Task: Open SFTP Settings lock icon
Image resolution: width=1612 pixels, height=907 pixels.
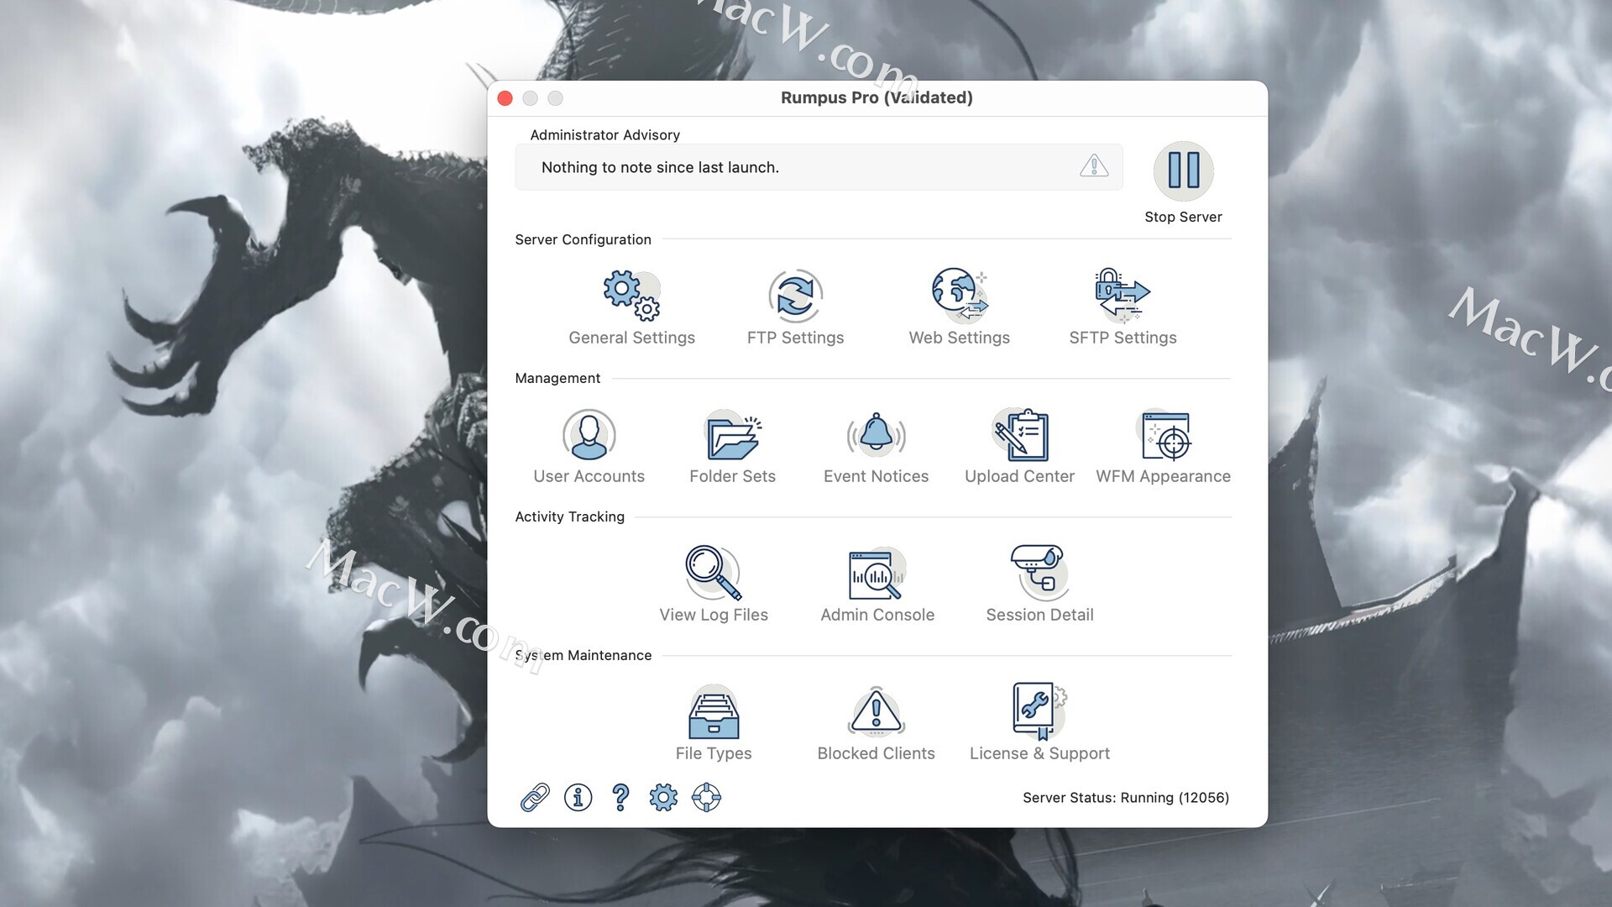Action: [x=1123, y=296]
